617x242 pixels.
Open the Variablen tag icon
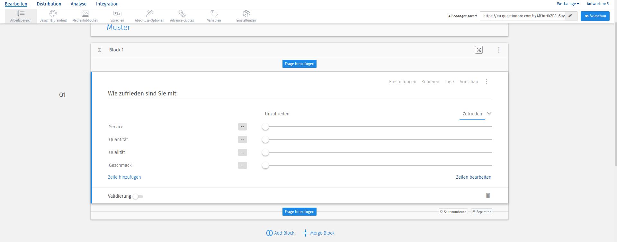pyautogui.click(x=214, y=13)
